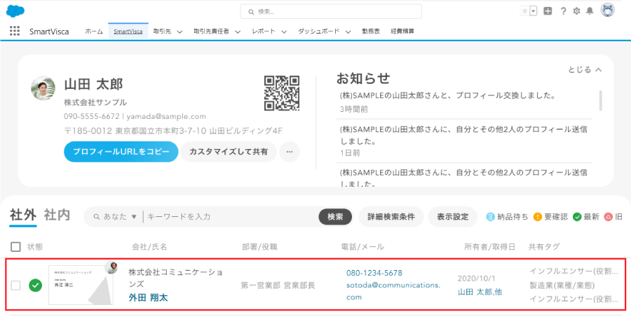Viewport: 631px width, 319px height.
Task: Open the help question mark icon
Action: [563, 11]
